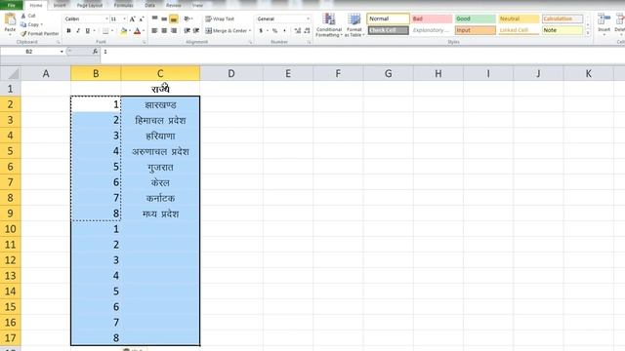Viewport: 625px width, 351px height.
Task: Switch to the Formulas tab
Action: 124,5
